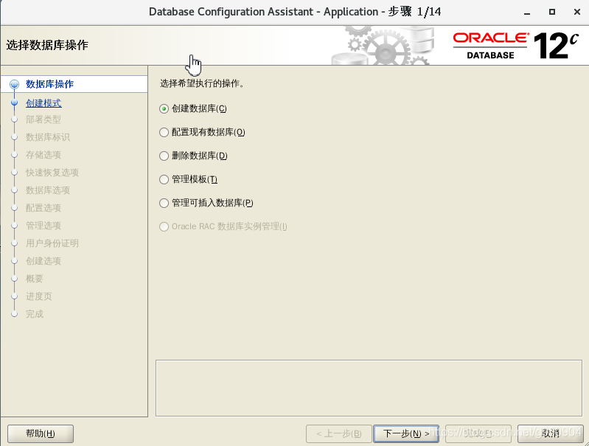589x446 pixels.
Task: Click the 下一步 next button
Action: [x=406, y=433]
